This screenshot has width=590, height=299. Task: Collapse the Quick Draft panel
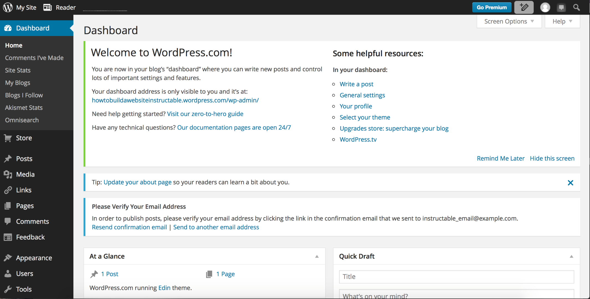571,256
